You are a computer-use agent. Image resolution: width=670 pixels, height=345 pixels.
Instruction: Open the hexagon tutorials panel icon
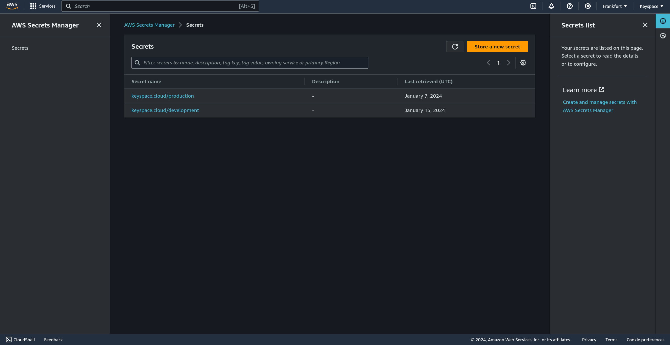[x=663, y=36]
